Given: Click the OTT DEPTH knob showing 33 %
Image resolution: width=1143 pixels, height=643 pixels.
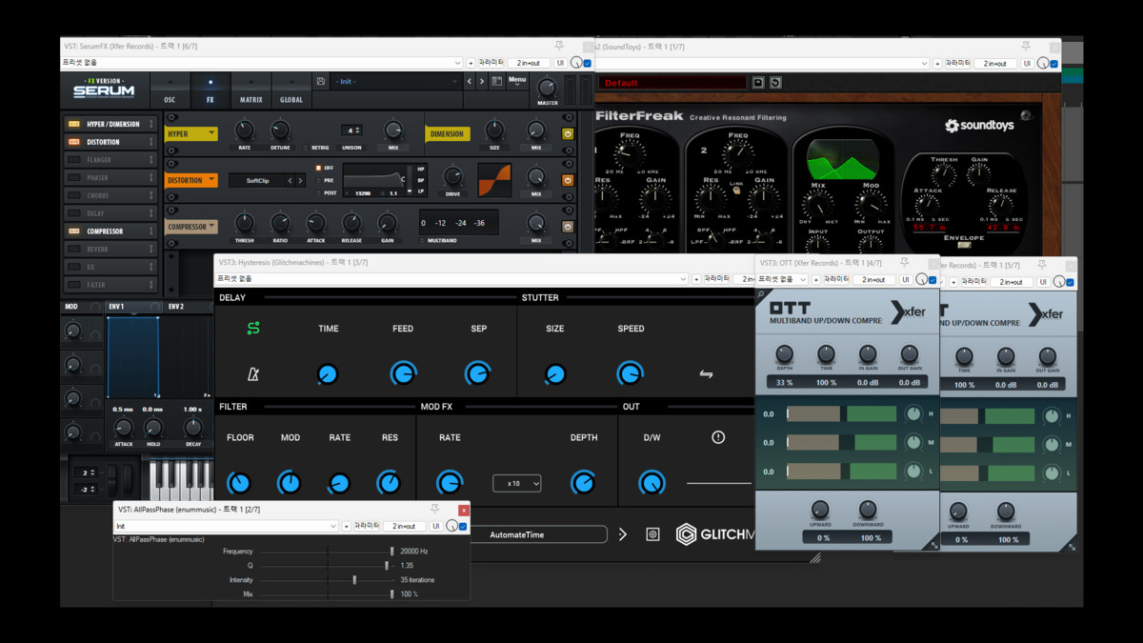Looking at the screenshot, I should 785,354.
